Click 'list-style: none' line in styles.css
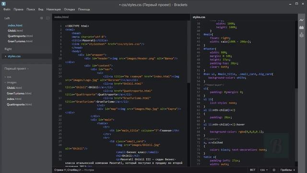307x173 pixels. point(223,103)
